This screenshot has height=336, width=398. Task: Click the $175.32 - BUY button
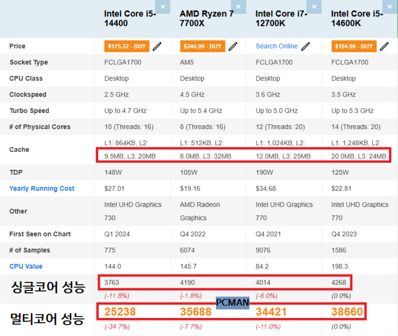(x=127, y=46)
